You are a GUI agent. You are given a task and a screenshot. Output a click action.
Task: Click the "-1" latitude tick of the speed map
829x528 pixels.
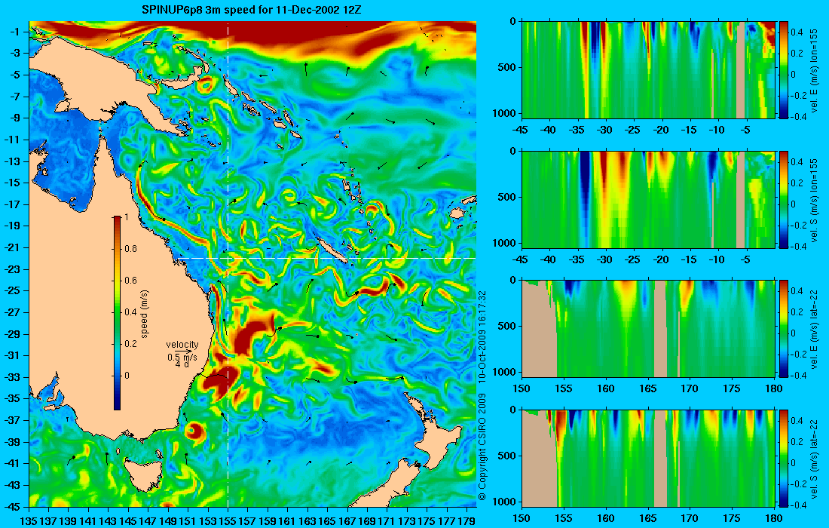(14, 32)
